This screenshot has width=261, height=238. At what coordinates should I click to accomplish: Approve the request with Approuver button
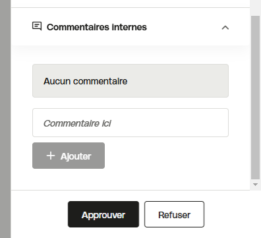click(x=103, y=214)
